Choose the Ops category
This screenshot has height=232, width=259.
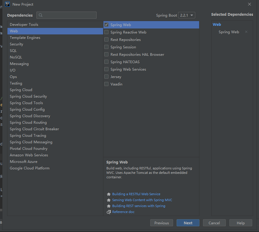[x=55, y=77]
